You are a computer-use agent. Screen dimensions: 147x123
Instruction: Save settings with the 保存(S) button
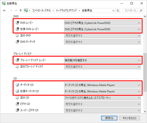109,118
